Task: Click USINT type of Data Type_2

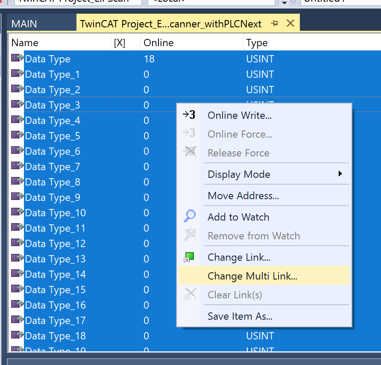Action: point(260,90)
